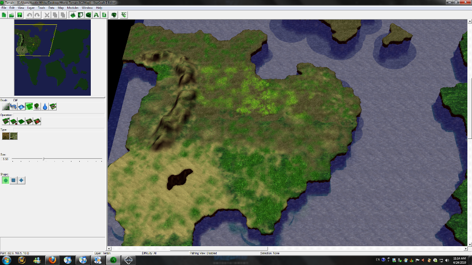472x265 pixels.
Task: Click the SC arrow icon at toolbar end
Action: pyautogui.click(x=124, y=15)
